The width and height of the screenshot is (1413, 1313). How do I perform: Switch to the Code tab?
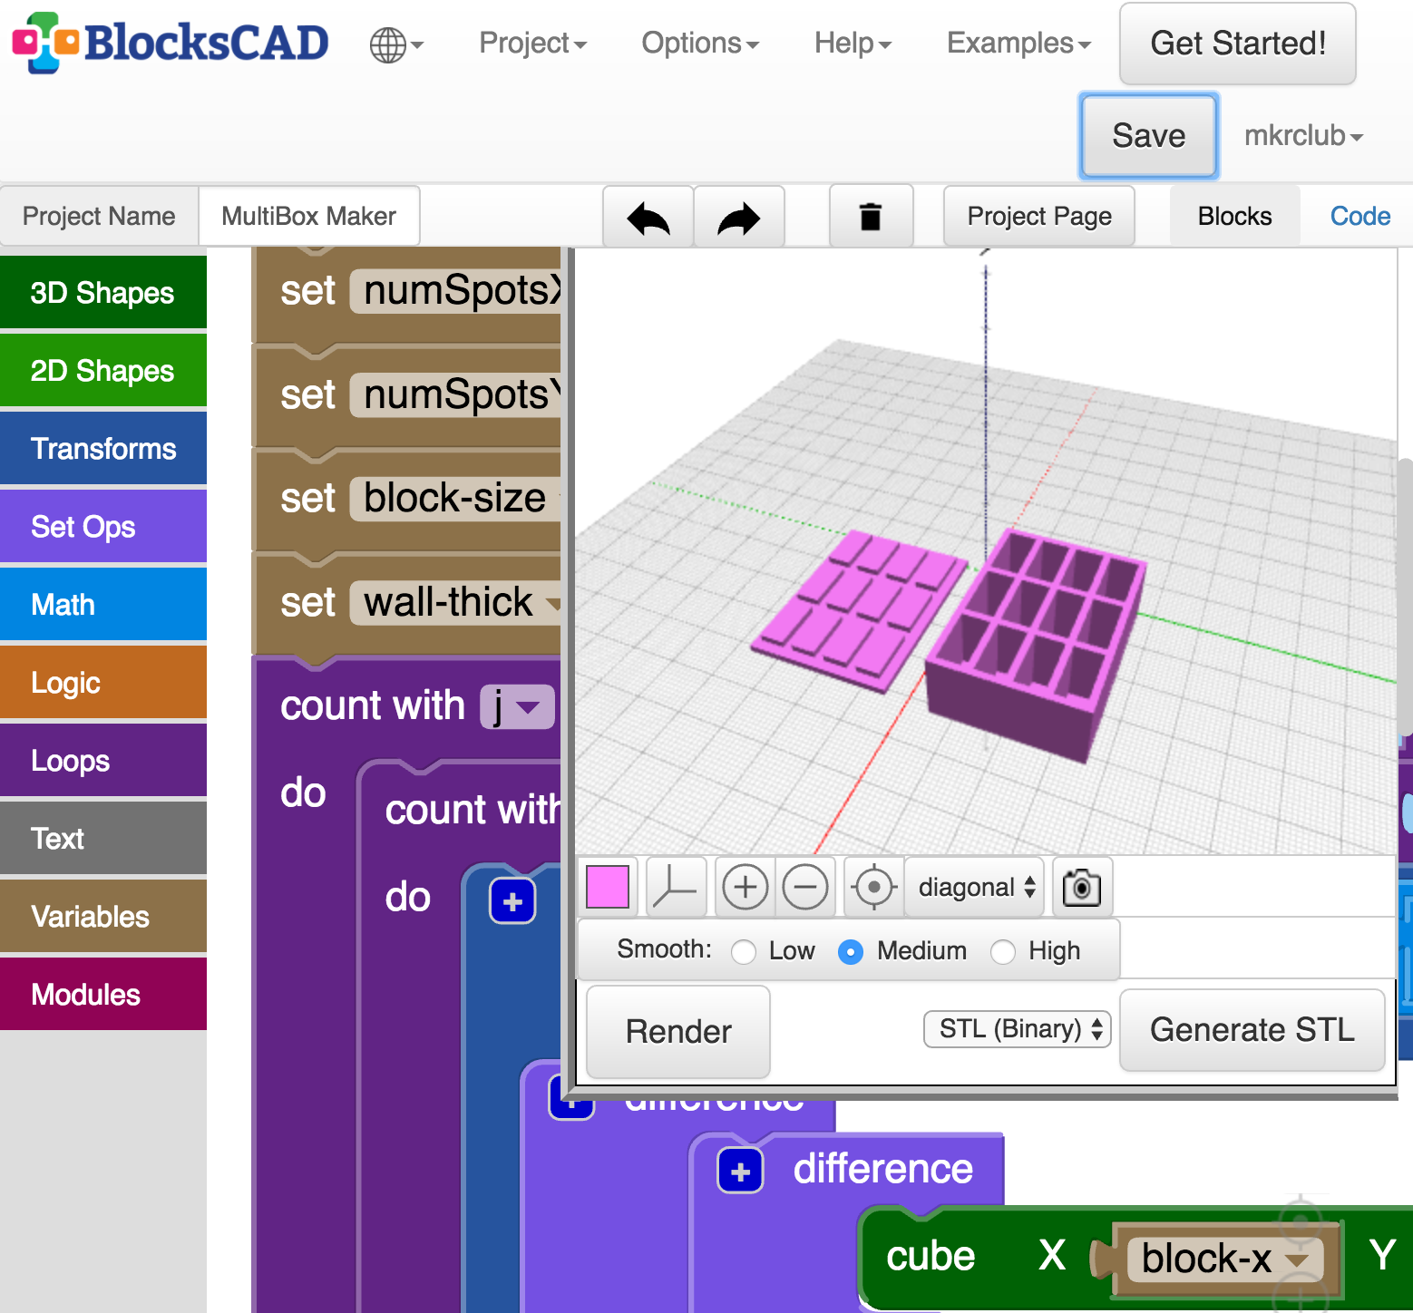(1359, 216)
